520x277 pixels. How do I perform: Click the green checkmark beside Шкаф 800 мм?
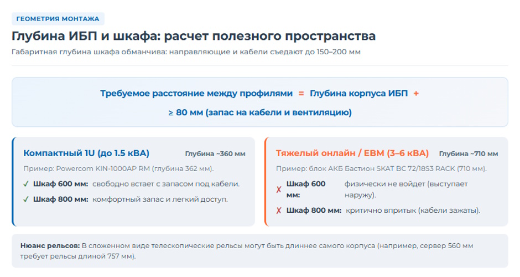pos(26,199)
